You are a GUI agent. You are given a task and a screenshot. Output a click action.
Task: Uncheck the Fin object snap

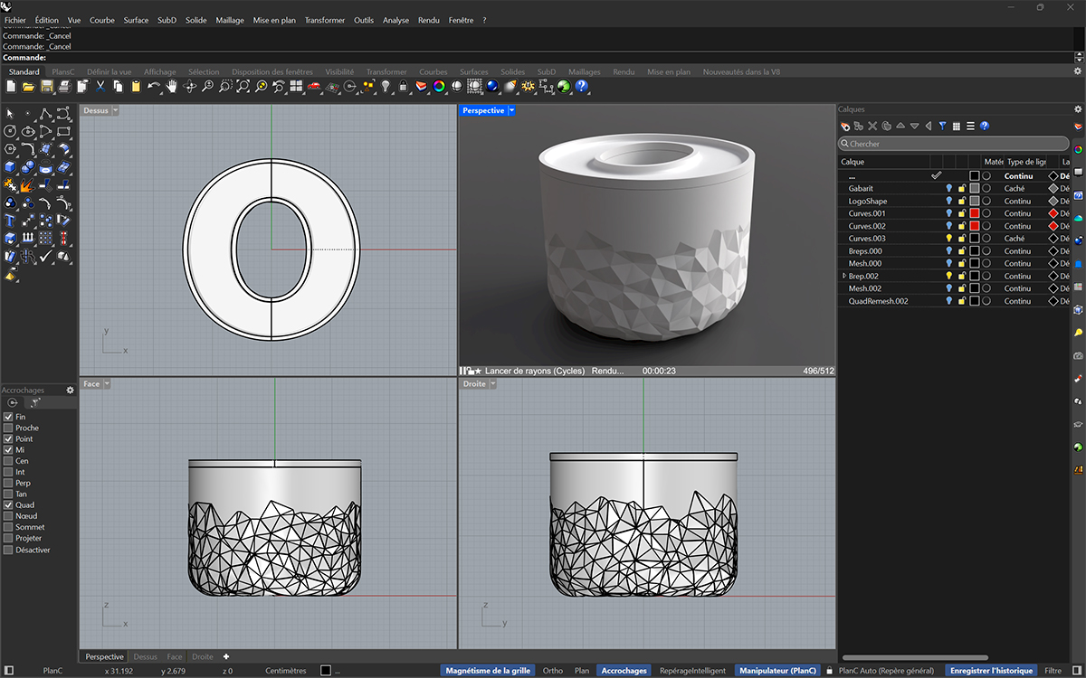coord(9,417)
